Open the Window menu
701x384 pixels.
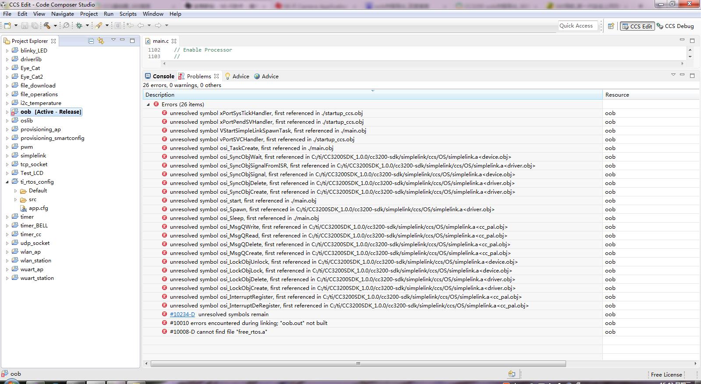[153, 14]
